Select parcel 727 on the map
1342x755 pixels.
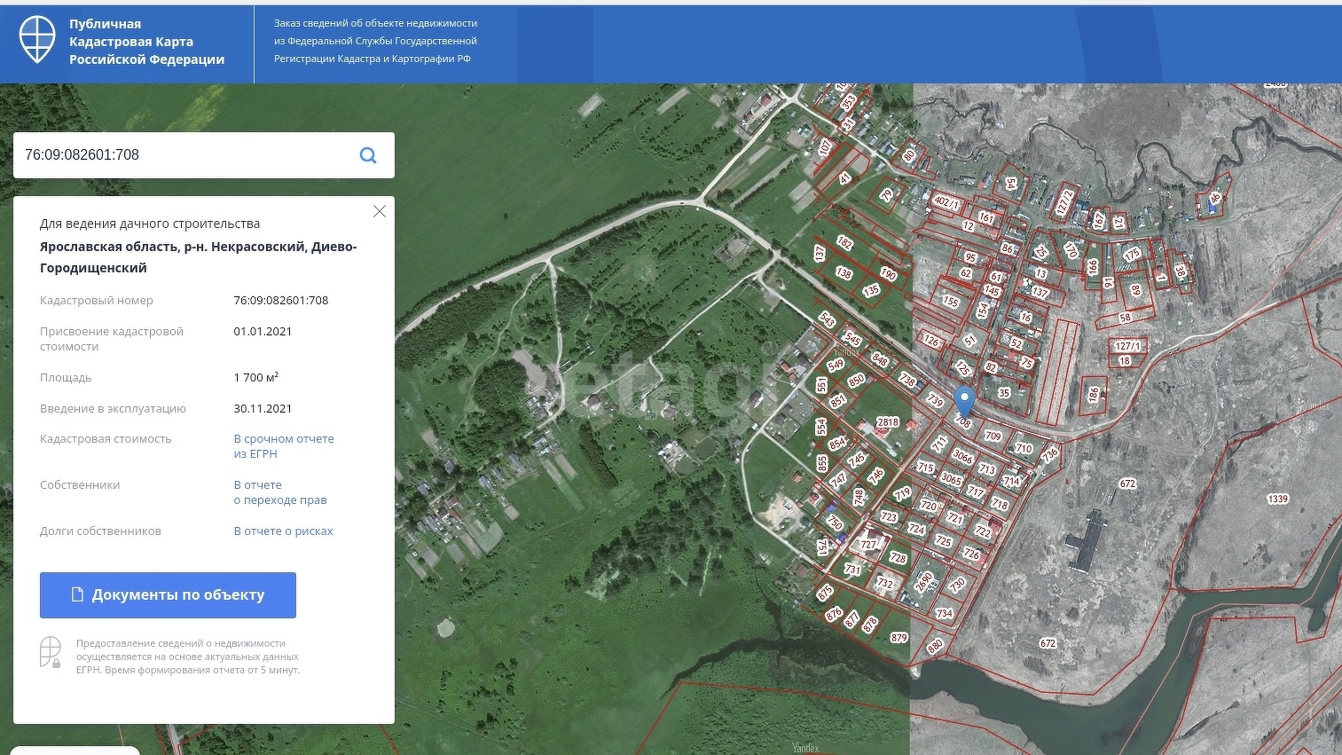867,545
